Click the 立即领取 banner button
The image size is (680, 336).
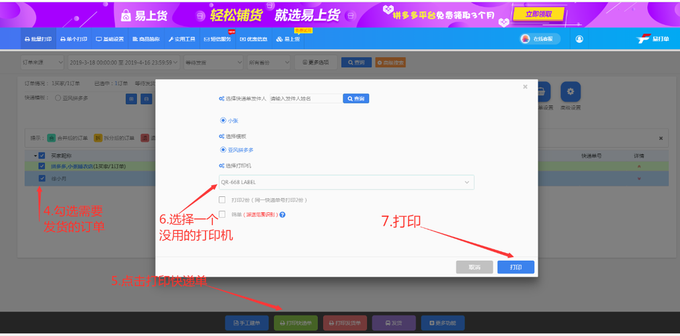539,14
